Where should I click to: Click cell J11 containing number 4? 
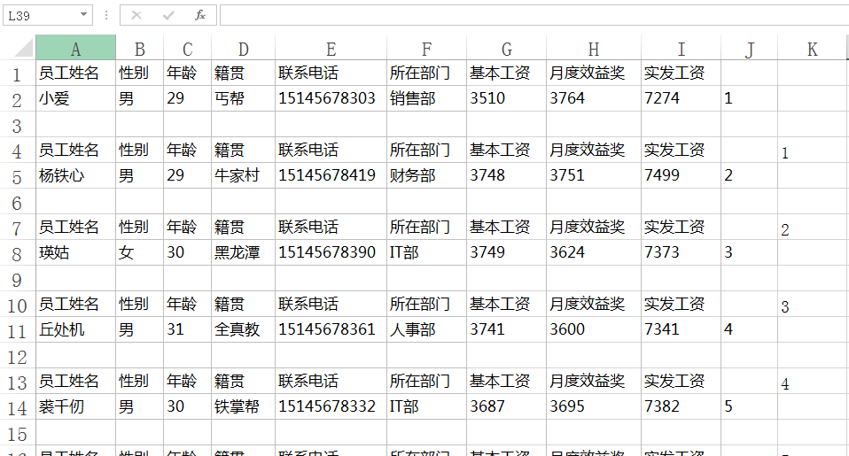tap(750, 330)
